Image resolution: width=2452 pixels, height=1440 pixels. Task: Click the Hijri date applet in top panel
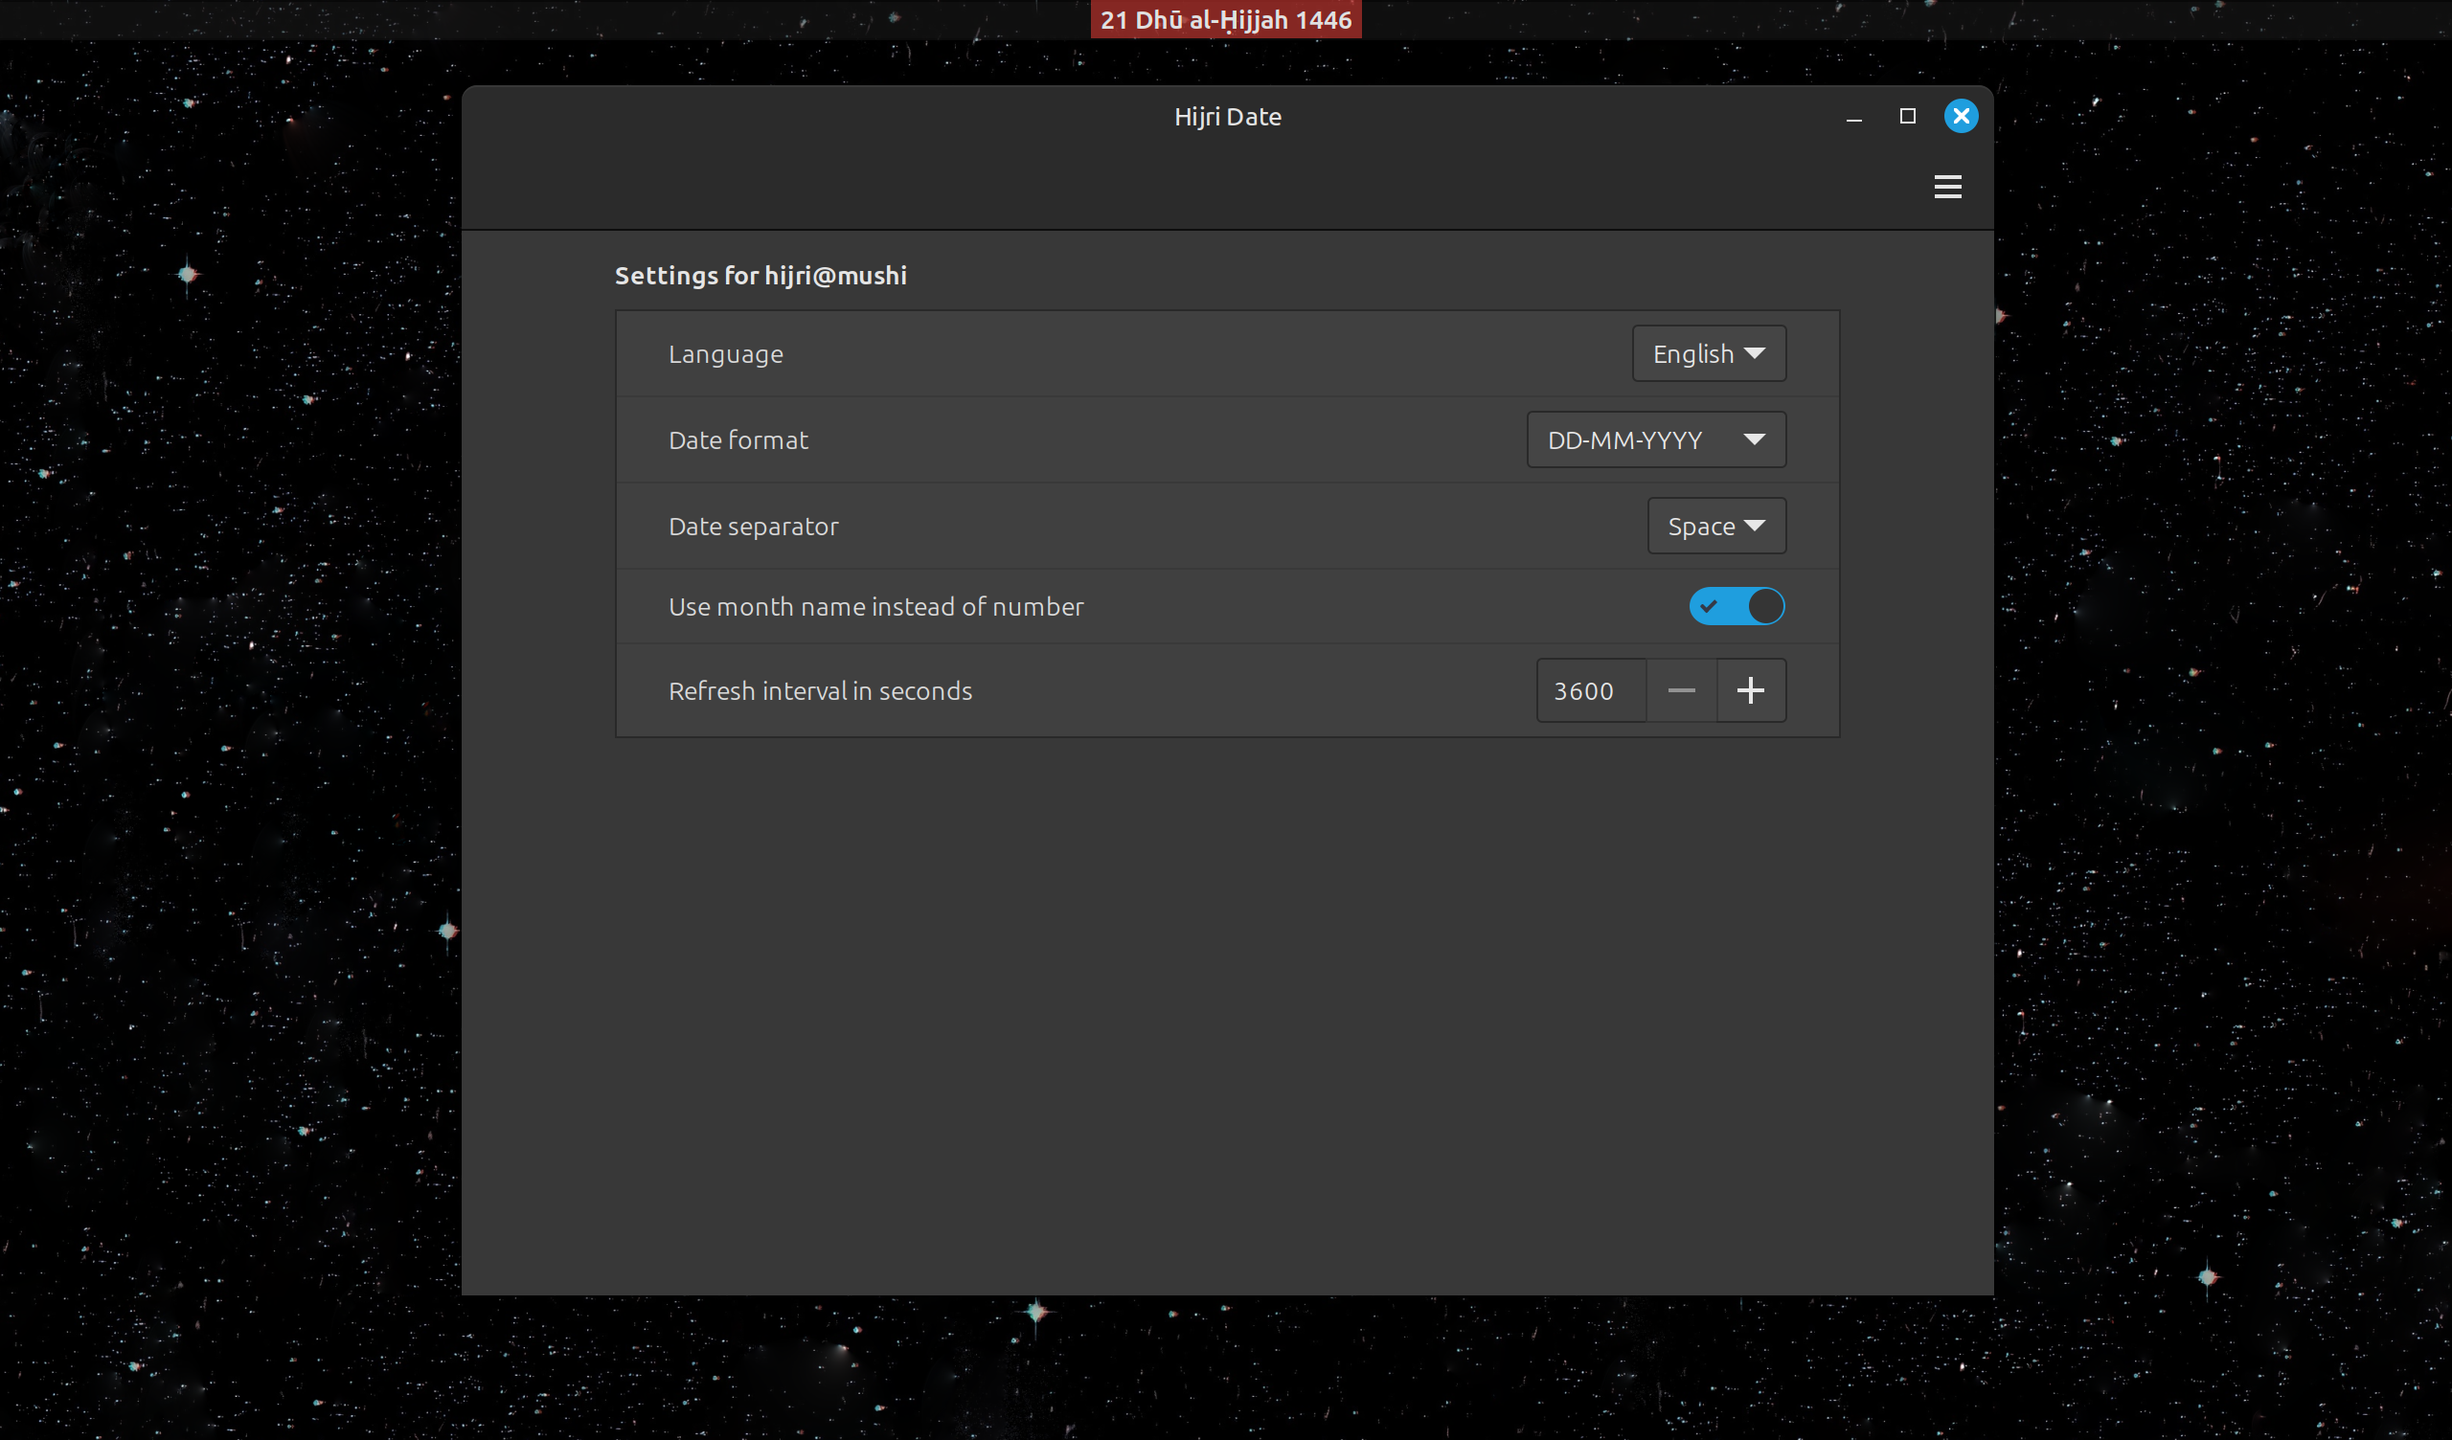(x=1225, y=19)
